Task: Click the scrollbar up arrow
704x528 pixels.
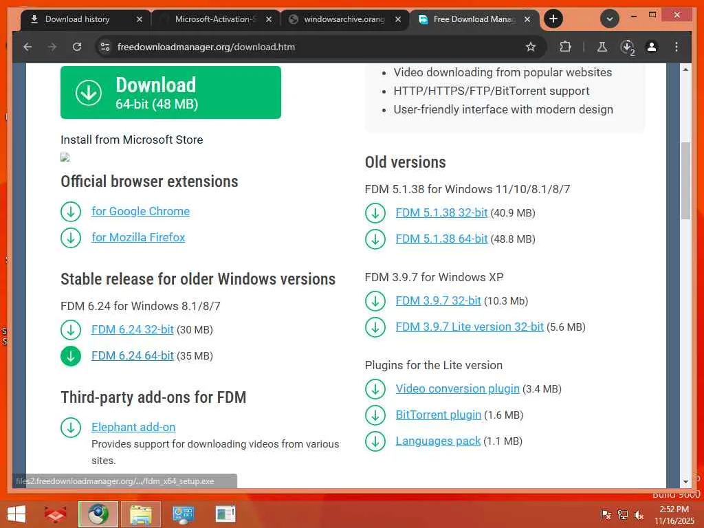Action: click(685, 69)
